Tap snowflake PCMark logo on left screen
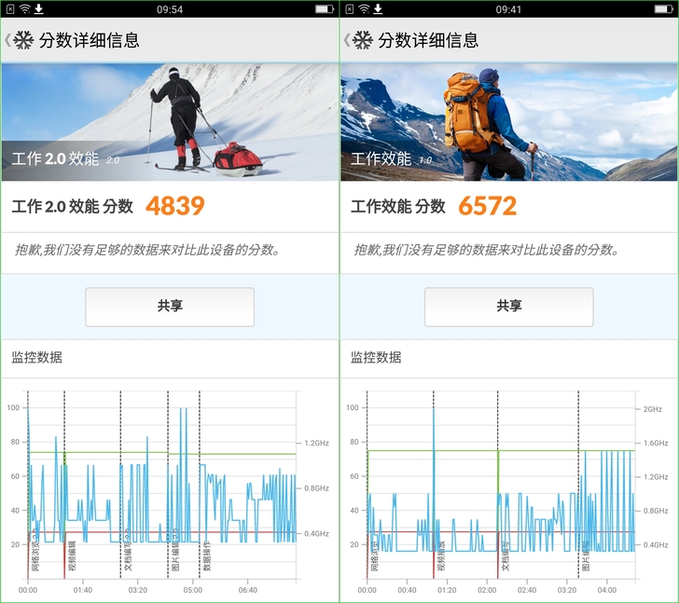The height and width of the screenshot is (603, 679). pyautogui.click(x=23, y=40)
